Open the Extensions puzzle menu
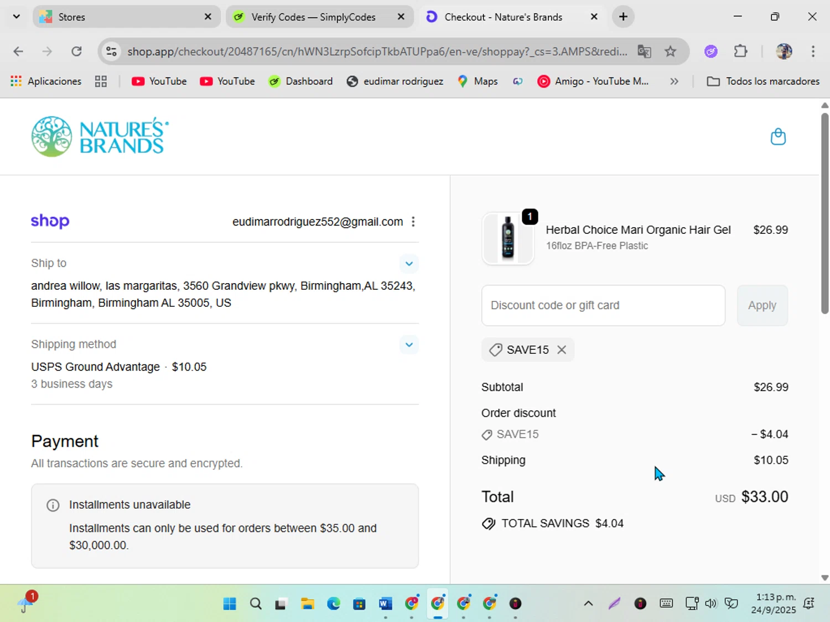The image size is (830, 622). 740,51
